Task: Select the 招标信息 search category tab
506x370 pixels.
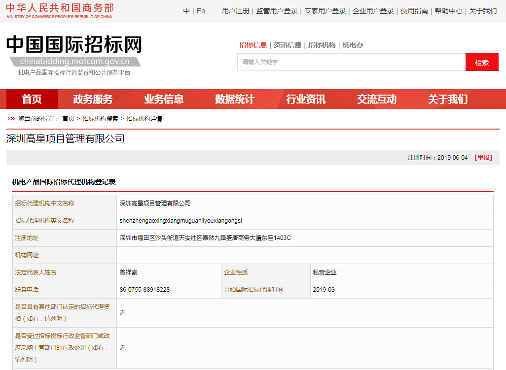Action: (x=253, y=45)
